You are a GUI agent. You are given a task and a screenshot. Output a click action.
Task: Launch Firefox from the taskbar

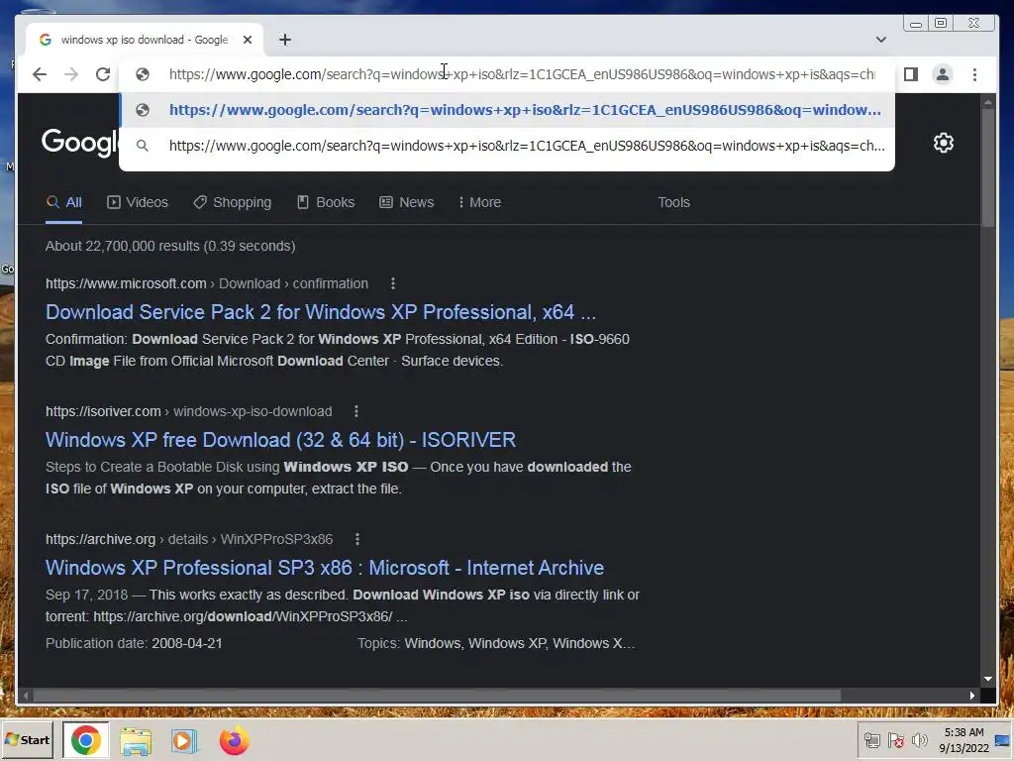234,741
